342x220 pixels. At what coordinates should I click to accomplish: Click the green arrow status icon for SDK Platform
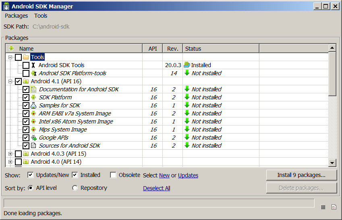coord(187,97)
